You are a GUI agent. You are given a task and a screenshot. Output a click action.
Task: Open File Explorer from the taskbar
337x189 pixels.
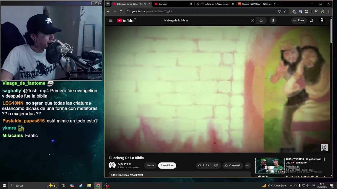[x=89, y=186]
